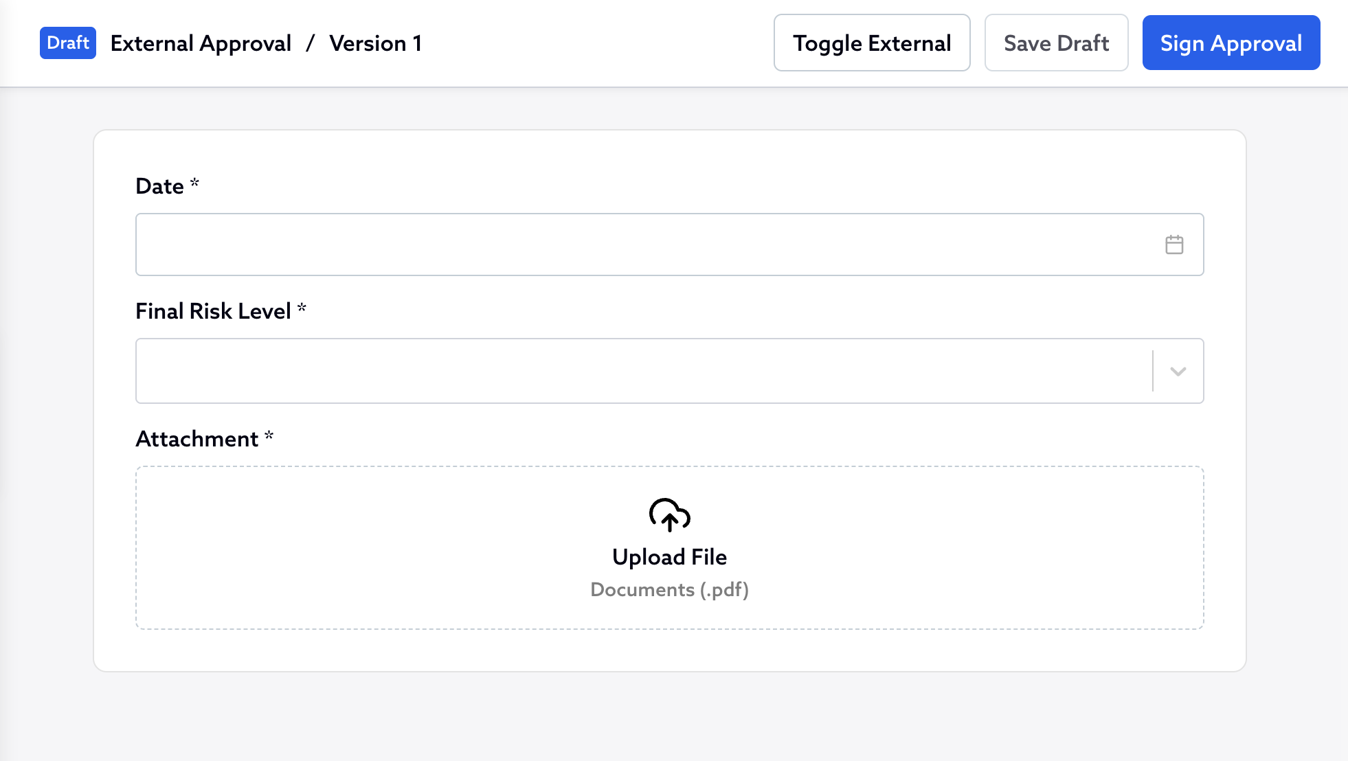Open the calendar date picker icon
Image resolution: width=1348 pixels, height=761 pixels.
click(x=1174, y=245)
